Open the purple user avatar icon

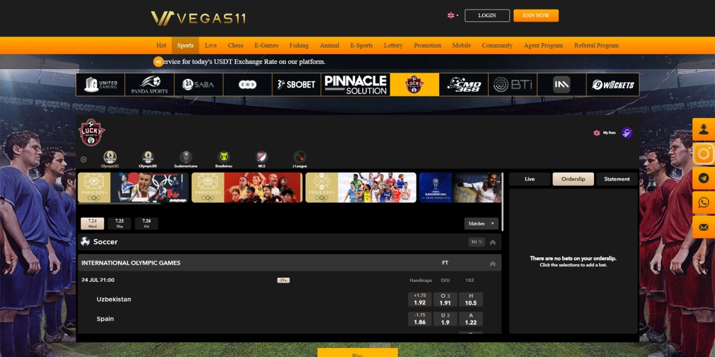coord(627,133)
